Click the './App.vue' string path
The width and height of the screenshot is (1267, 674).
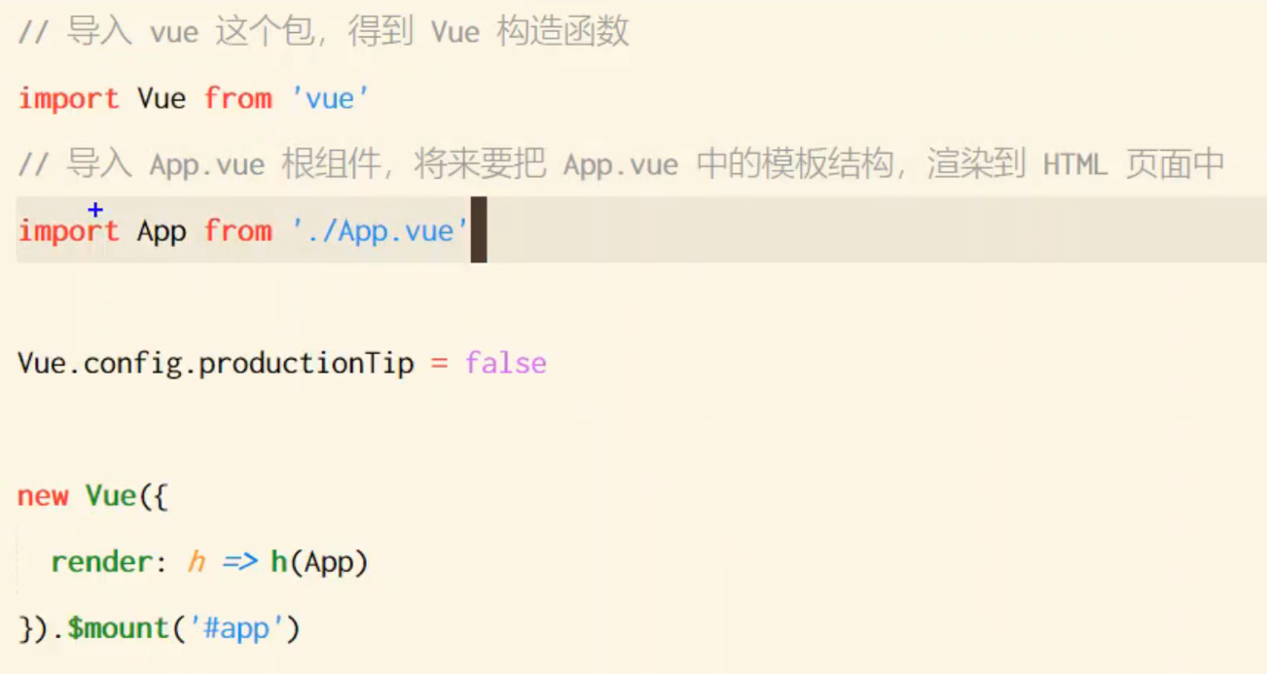click(380, 231)
